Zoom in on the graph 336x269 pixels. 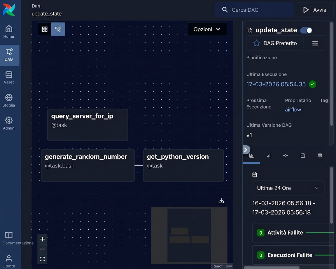42,239
